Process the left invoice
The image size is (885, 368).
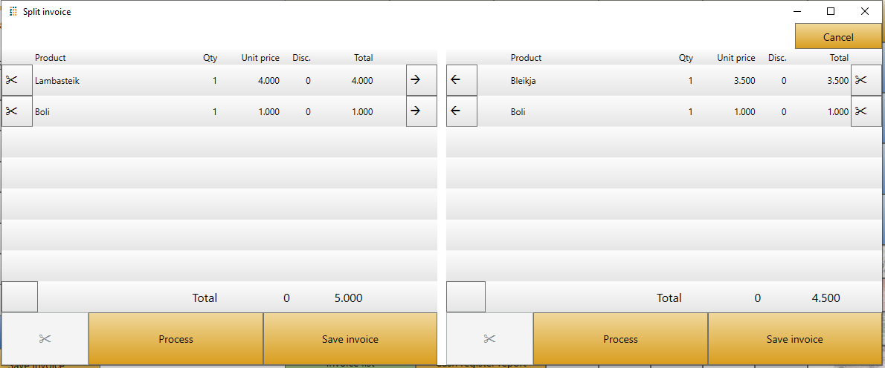click(176, 339)
